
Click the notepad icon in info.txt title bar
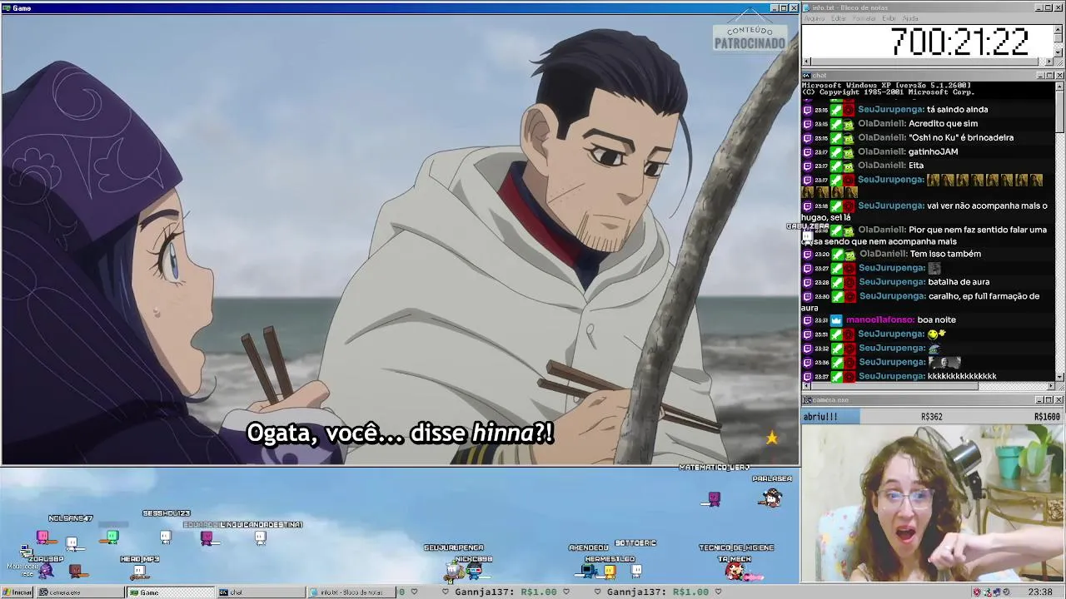(806, 7)
